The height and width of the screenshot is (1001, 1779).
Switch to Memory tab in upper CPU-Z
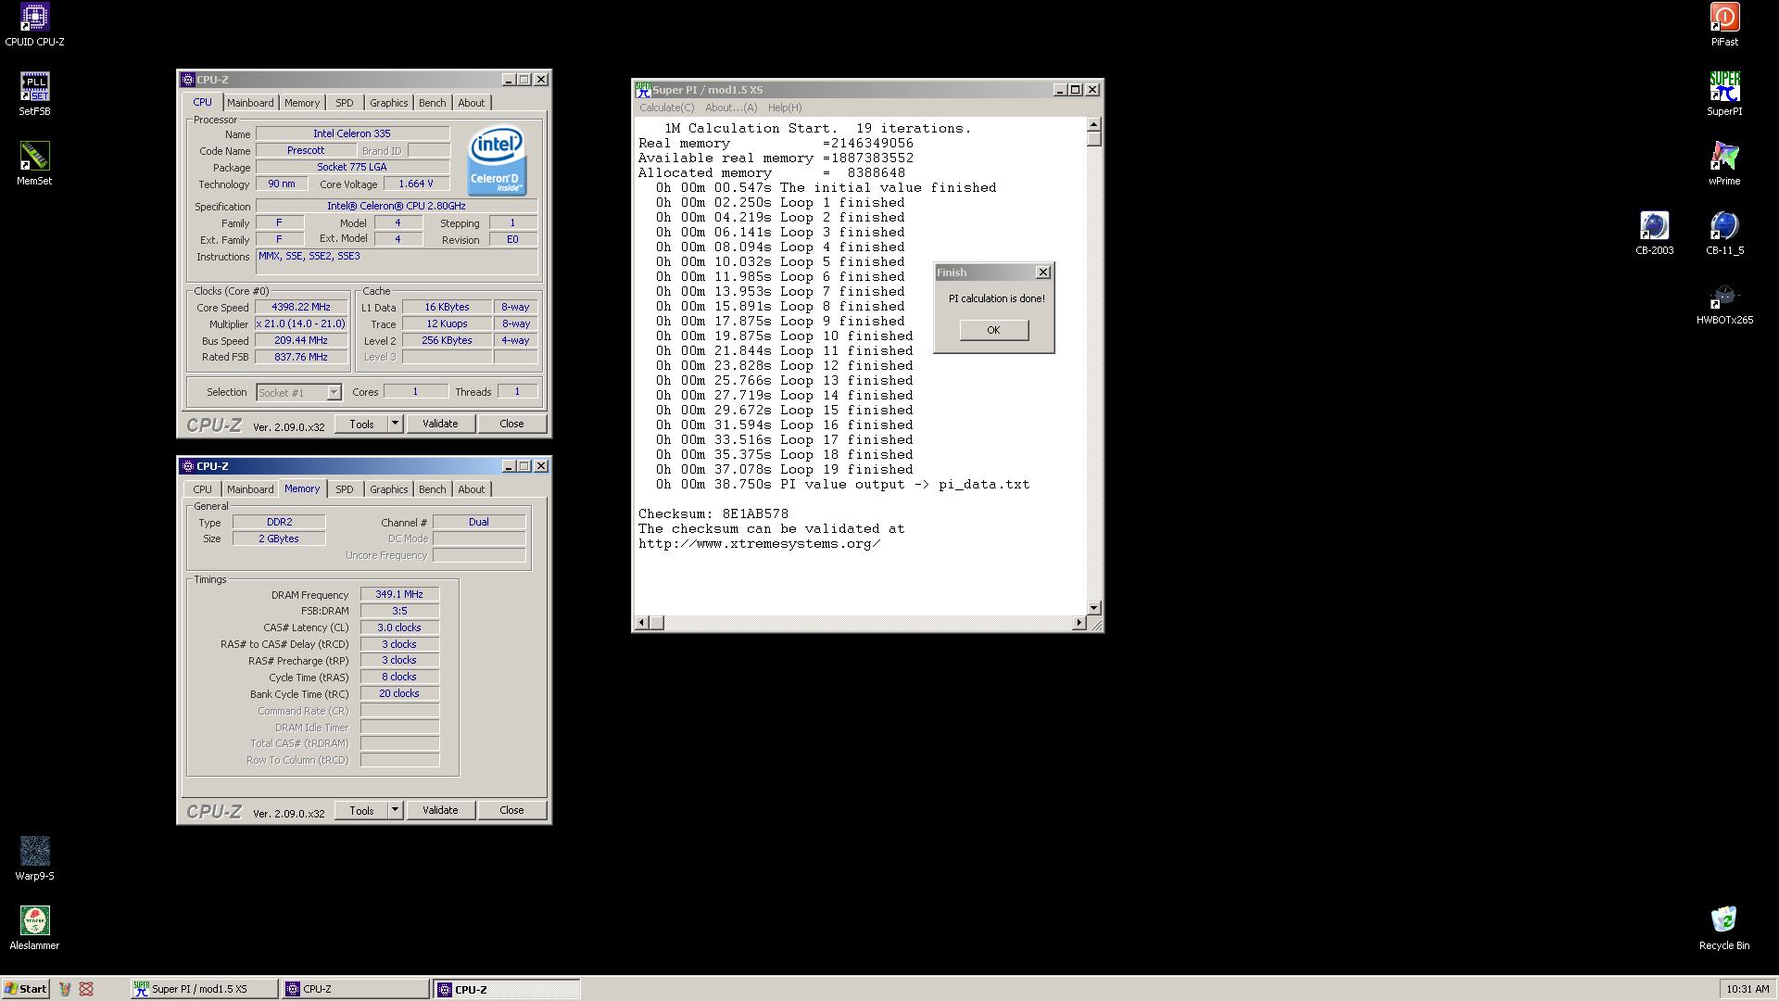(x=302, y=103)
